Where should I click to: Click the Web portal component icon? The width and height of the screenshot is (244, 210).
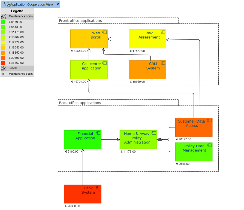pyautogui.click(x=104, y=32)
